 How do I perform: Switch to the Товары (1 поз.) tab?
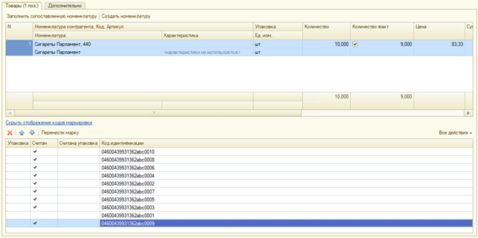click(22, 5)
